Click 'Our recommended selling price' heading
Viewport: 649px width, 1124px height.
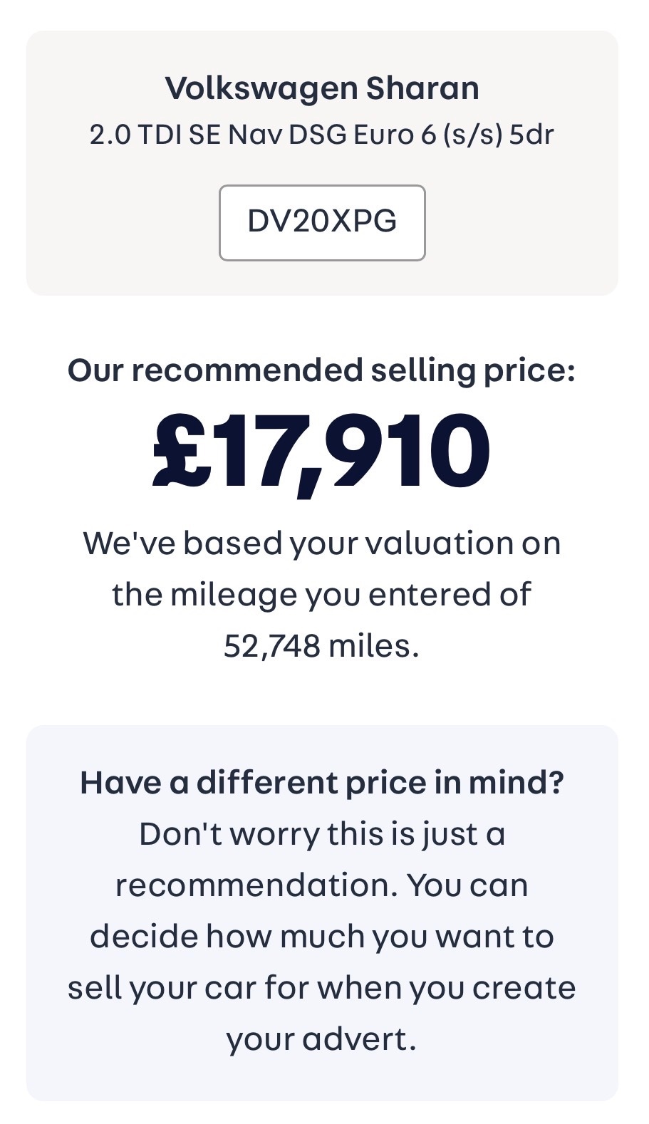point(322,371)
